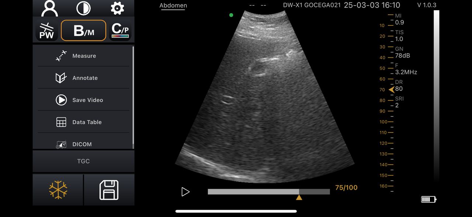Adjust the GN 78dB gain value

click(402, 56)
